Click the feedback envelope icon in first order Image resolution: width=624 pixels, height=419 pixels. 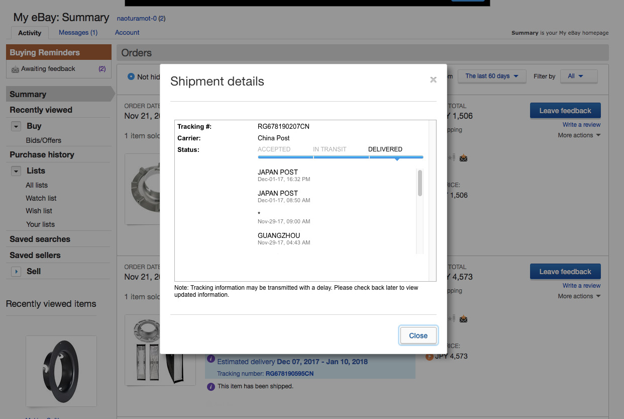click(463, 158)
